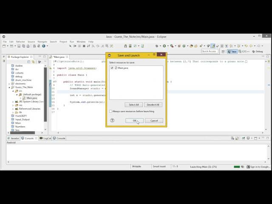Click the Resume debug toolbar icon
The height and width of the screenshot is (204, 272).
(75, 46)
